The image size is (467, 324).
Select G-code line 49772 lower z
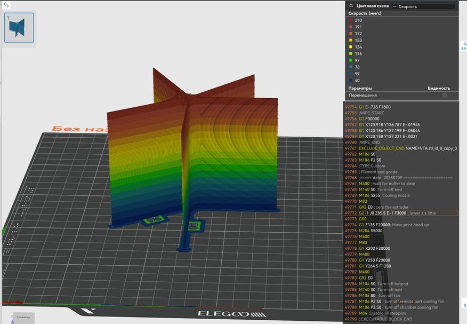(x=401, y=213)
